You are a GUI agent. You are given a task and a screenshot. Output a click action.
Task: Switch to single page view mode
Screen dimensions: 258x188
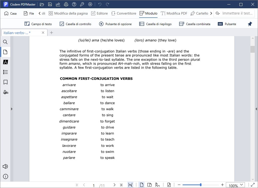[x=141, y=184]
